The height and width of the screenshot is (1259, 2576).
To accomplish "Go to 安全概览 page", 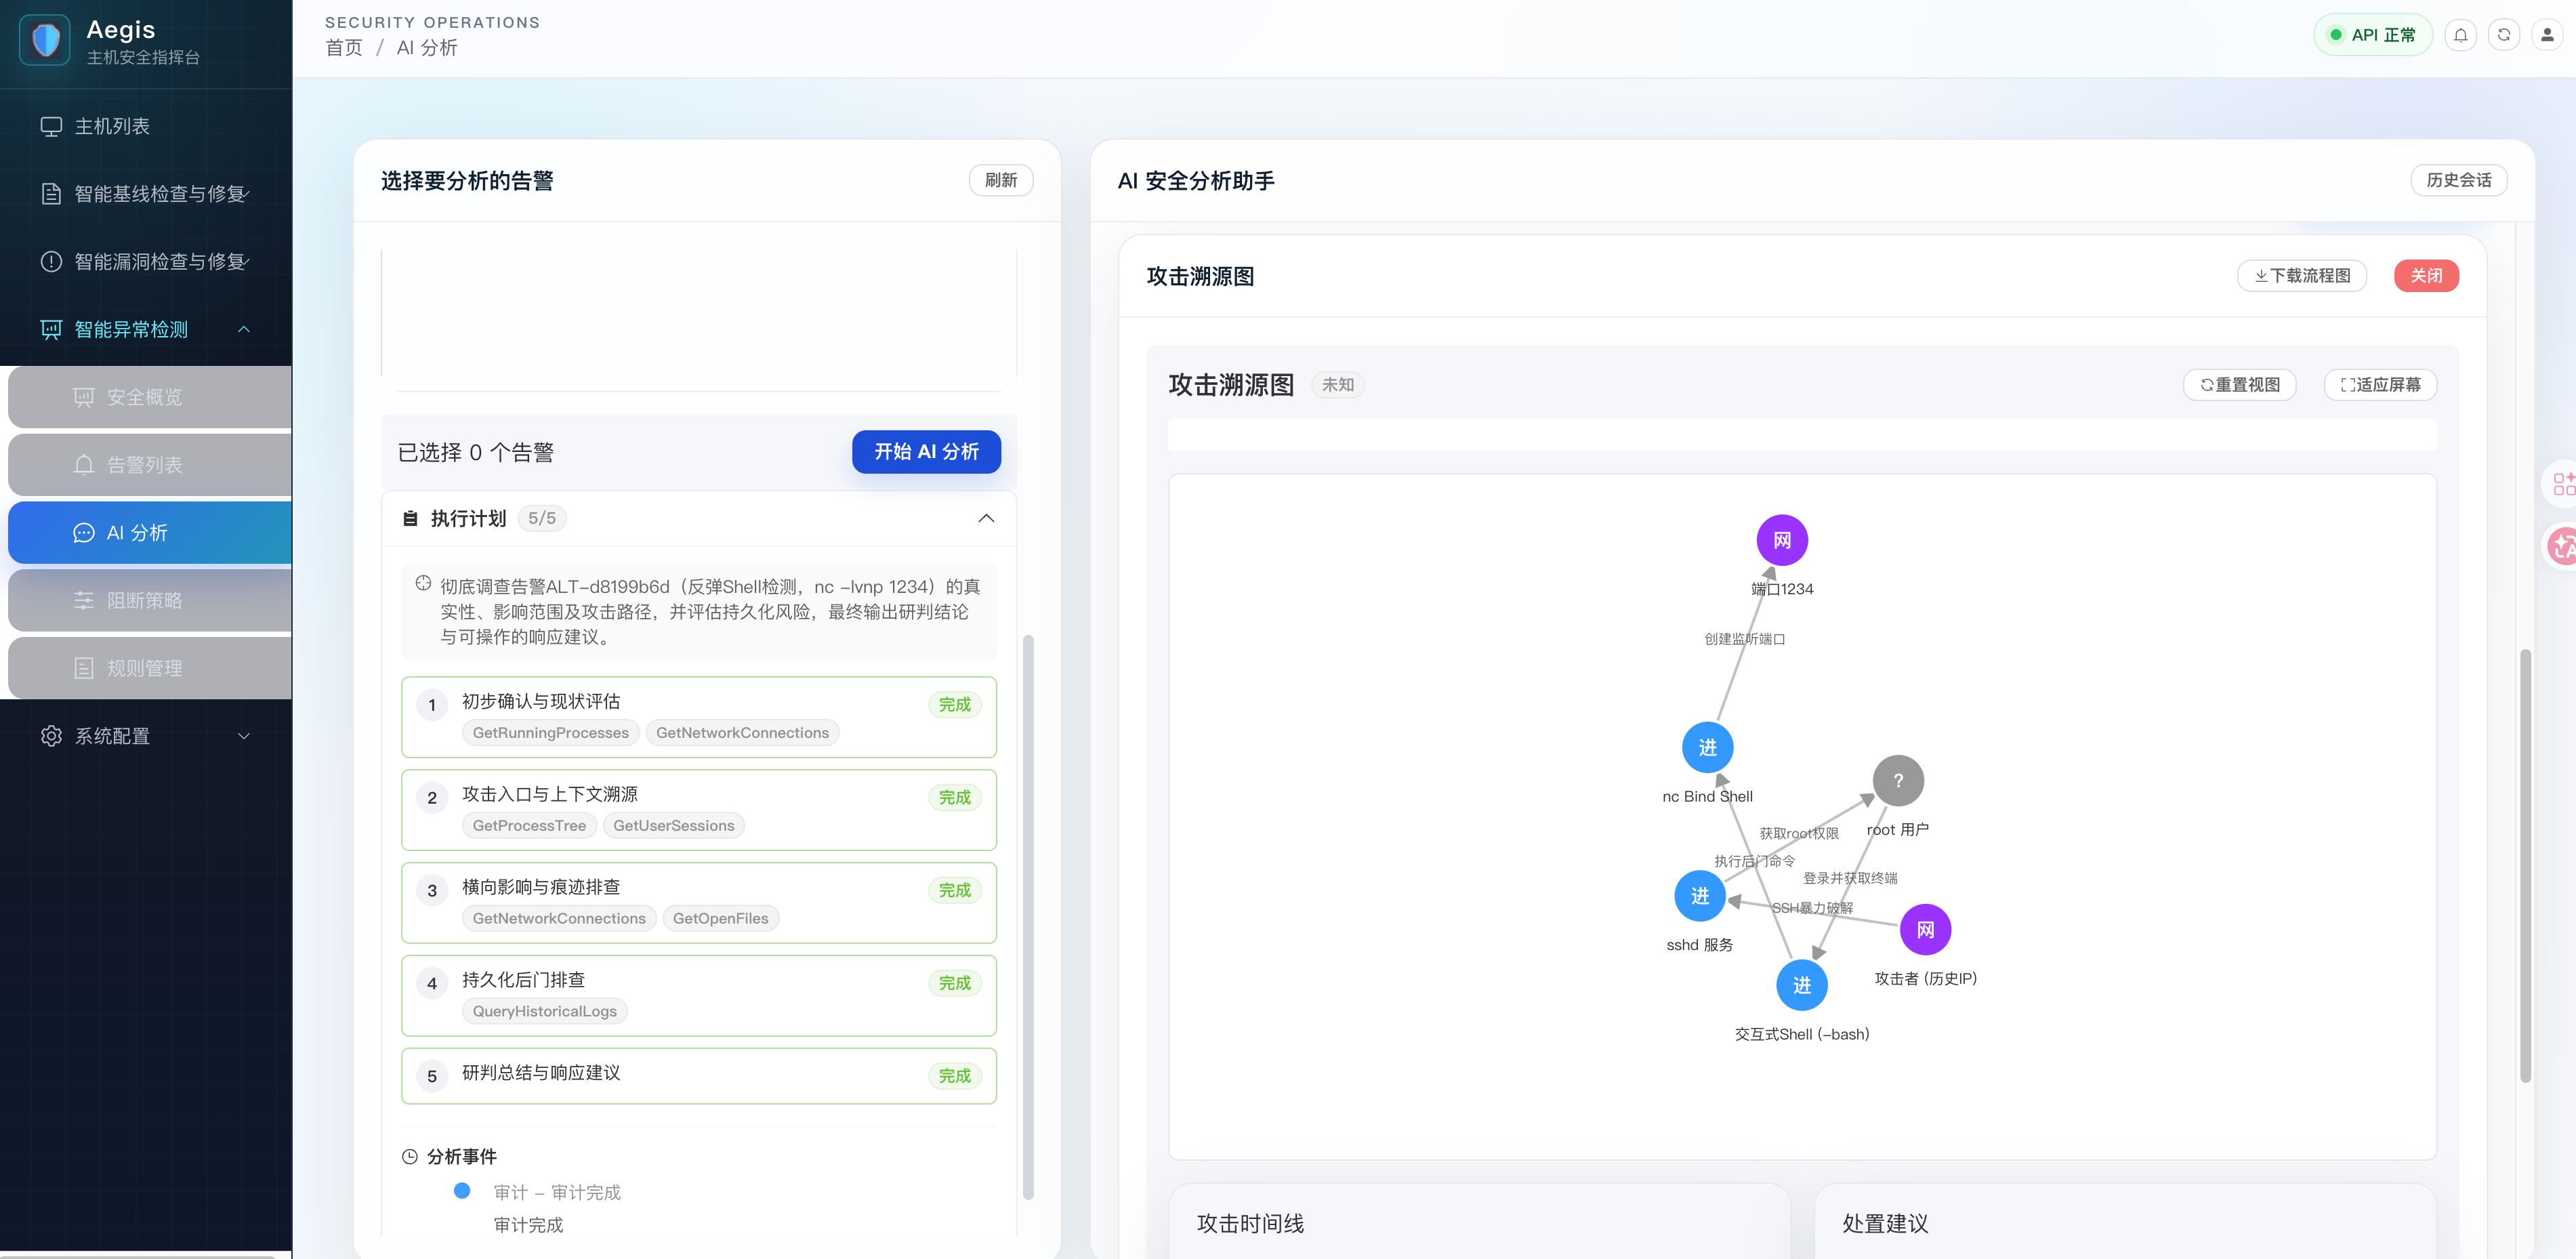I will point(150,397).
